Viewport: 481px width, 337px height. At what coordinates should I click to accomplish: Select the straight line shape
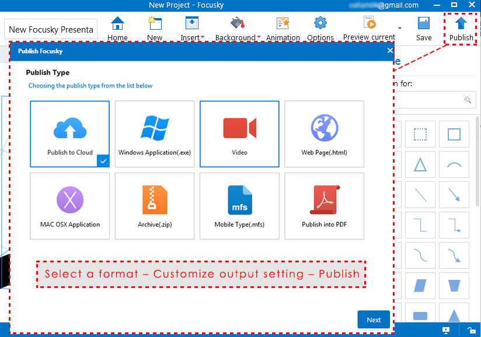click(420, 195)
